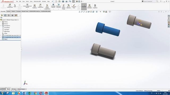This screenshot has height=95, width=170.
Task: Start a New Motion Study
Action: coord(64,7)
